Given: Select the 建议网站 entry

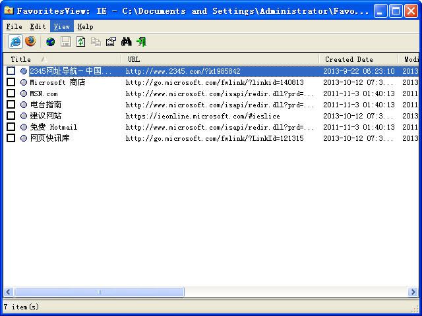Looking at the screenshot, I should click(x=45, y=116).
